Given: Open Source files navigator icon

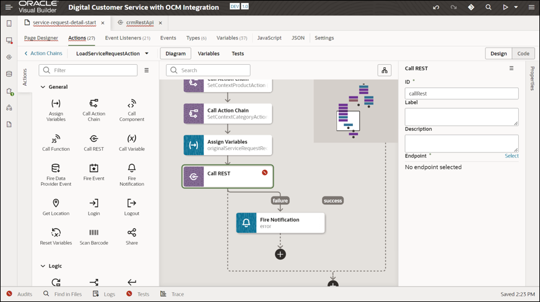Looking at the screenshot, I should coord(9,124).
